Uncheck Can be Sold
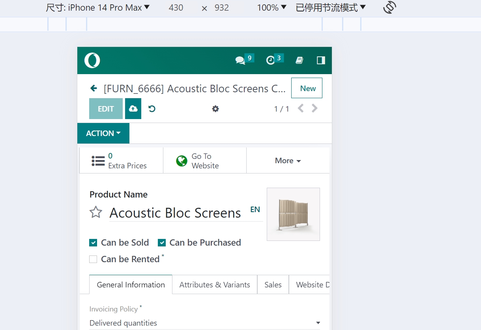This screenshot has height=330, width=481. [x=93, y=243]
